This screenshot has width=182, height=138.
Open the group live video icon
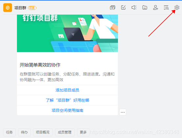click(x=112, y=8)
